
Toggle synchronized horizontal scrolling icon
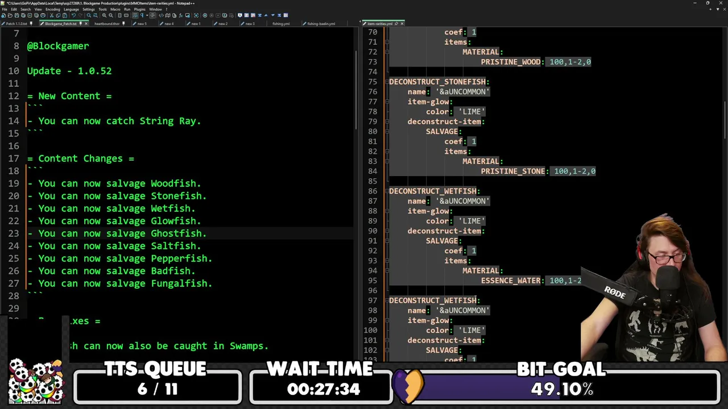click(x=125, y=15)
